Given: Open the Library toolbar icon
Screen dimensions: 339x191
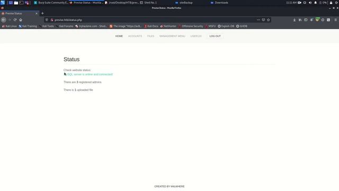Looking at the screenshot, I should (300, 20).
